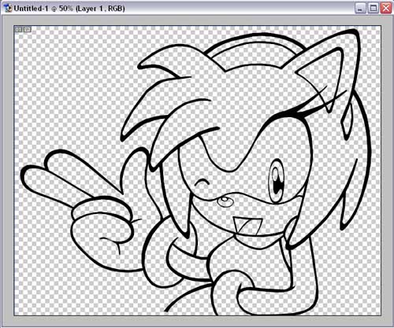394x328 pixels.
Task: Maximize the Untitled-1 document window
Action: point(373,8)
